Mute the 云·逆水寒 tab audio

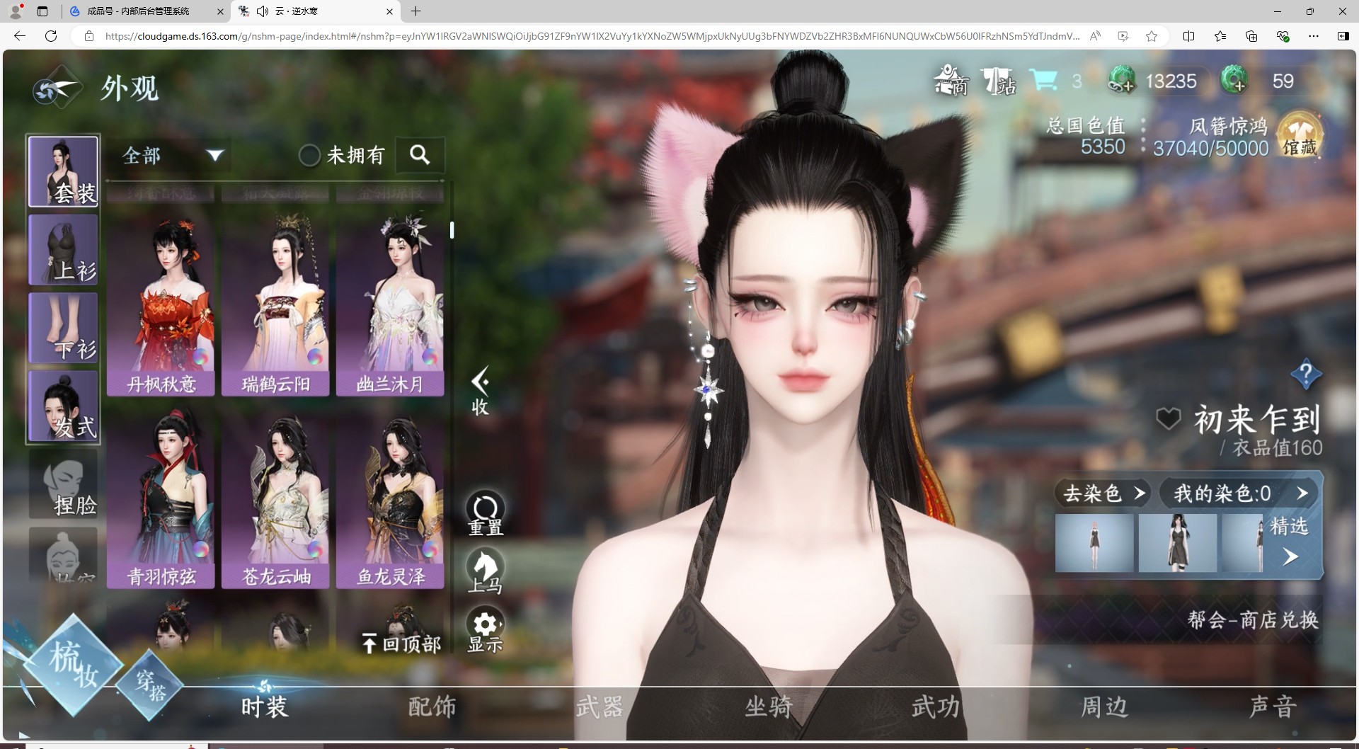pyautogui.click(x=263, y=11)
